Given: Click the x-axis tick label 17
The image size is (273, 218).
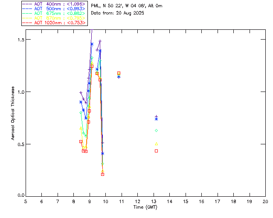Looking at the screenshot, I should coord(218,201).
